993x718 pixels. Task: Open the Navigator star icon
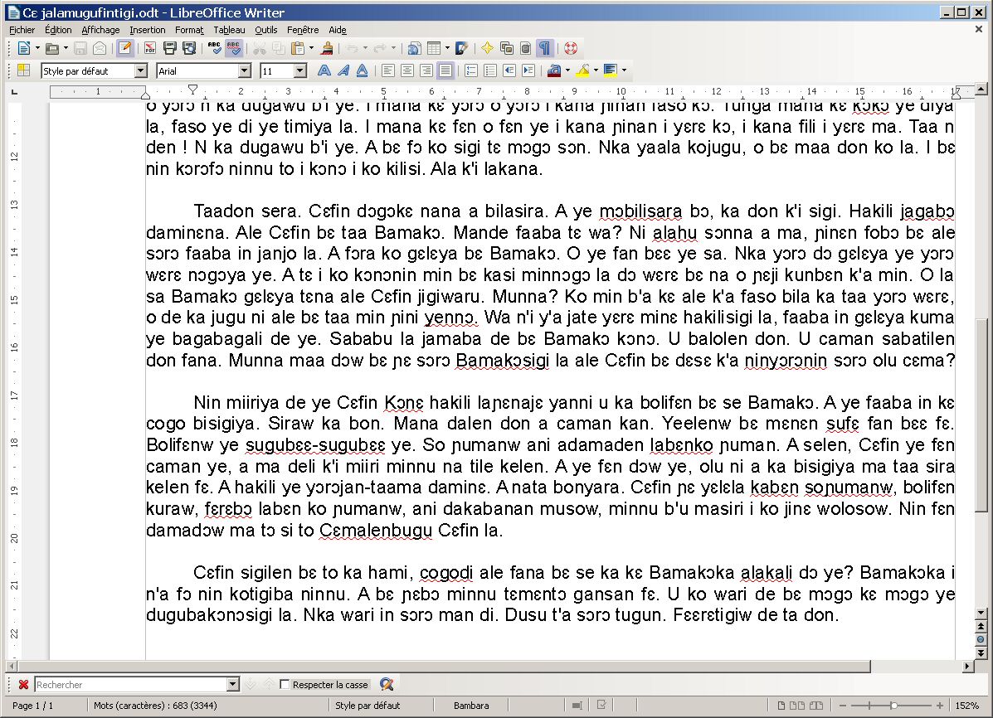487,48
